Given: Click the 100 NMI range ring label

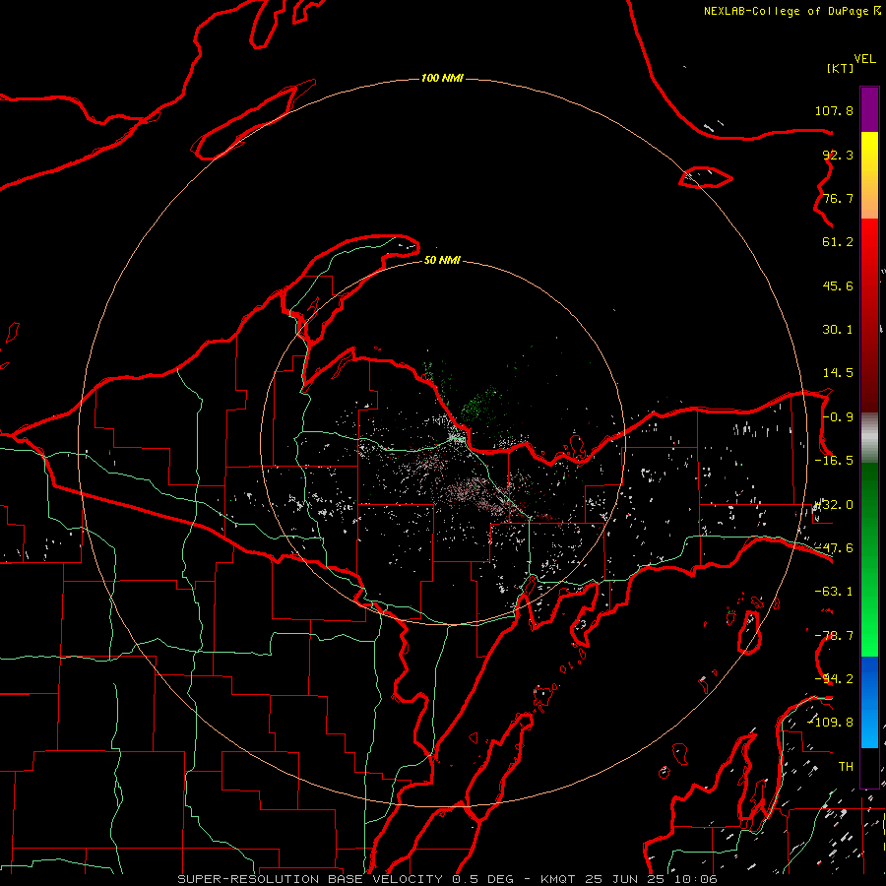Looking at the screenshot, I should pos(442,78).
